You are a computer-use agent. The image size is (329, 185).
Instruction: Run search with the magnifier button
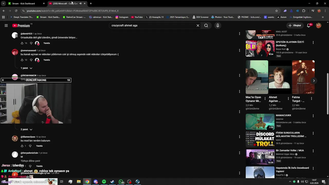point(206,25)
